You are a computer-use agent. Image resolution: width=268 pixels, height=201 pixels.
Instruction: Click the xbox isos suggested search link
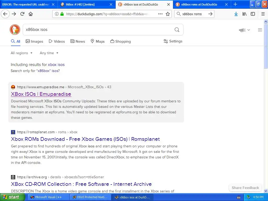coord(56,65)
